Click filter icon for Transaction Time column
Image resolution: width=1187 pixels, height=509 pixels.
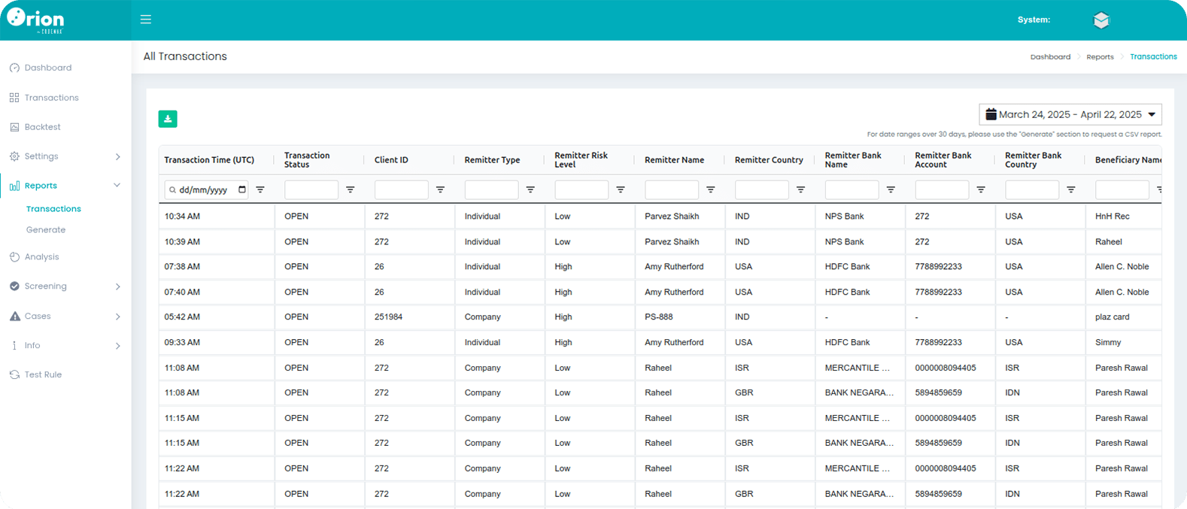click(260, 190)
